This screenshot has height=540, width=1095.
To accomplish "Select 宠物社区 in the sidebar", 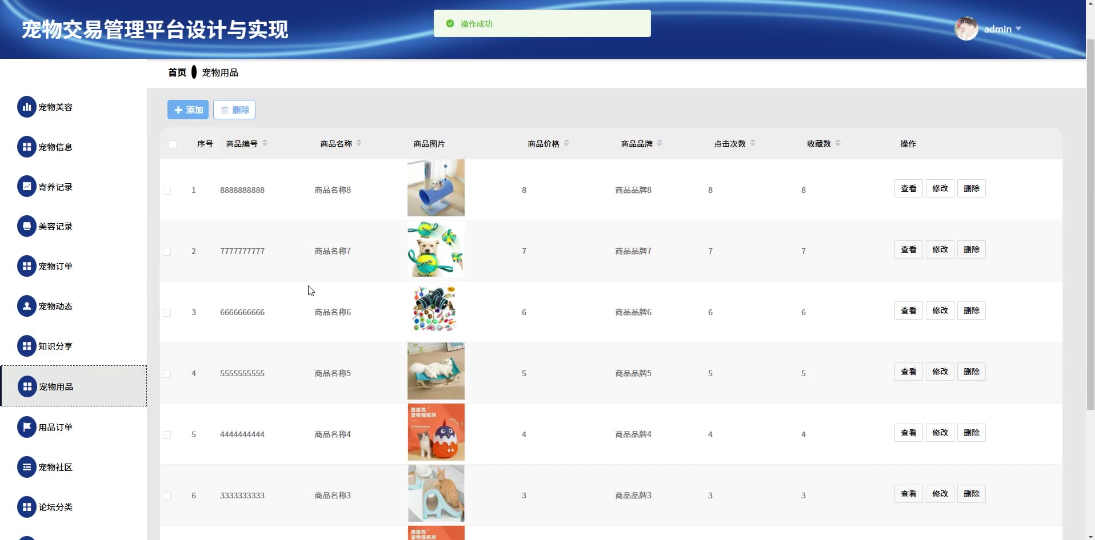I will click(x=74, y=467).
